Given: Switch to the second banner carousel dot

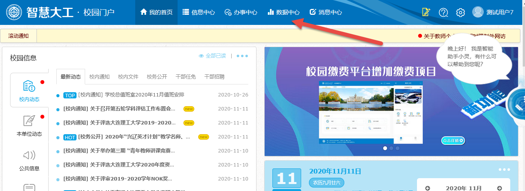Looking at the screenshot, I should coord(391,148).
